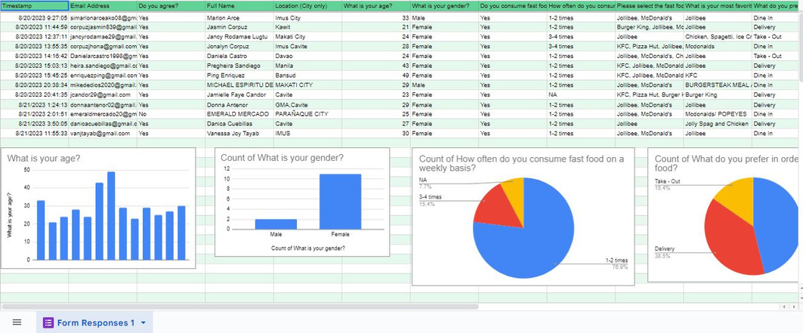Click the jcandor29@gmail.com email cell
The image size is (803, 333).
(x=103, y=94)
